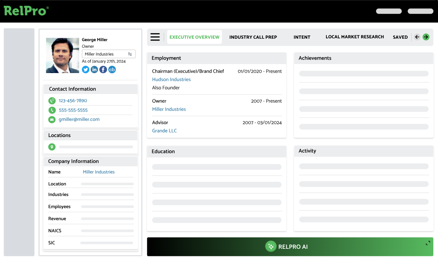438x260 pixels.
Task: Email gmiller@miller.com
Action: coord(79,119)
